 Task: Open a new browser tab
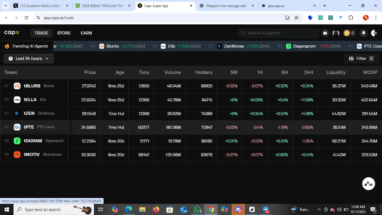tap(324, 6)
